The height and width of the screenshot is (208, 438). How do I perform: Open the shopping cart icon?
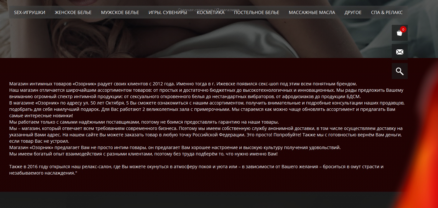399,33
